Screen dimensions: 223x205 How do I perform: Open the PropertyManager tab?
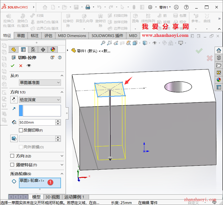click(23, 50)
